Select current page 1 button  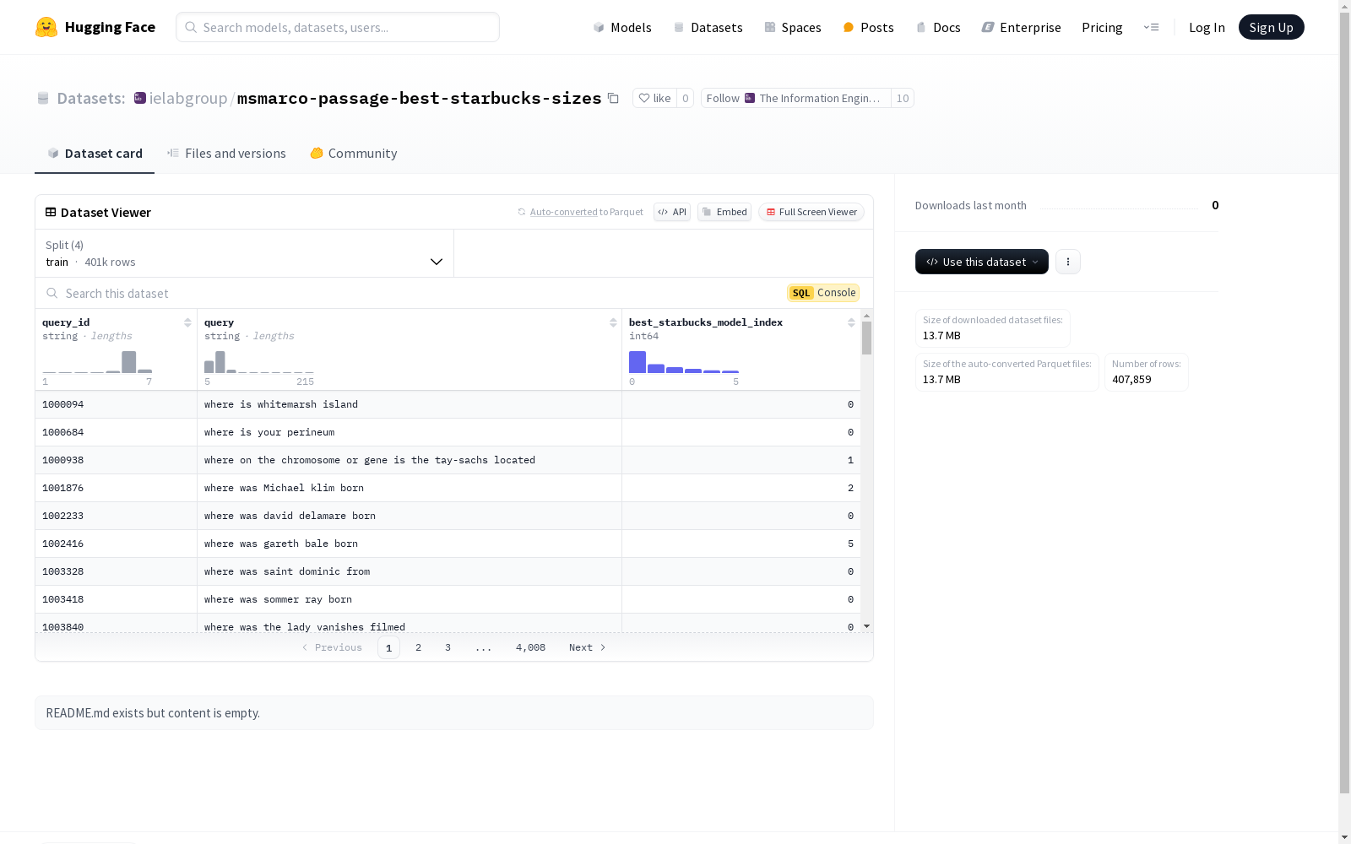click(388, 647)
